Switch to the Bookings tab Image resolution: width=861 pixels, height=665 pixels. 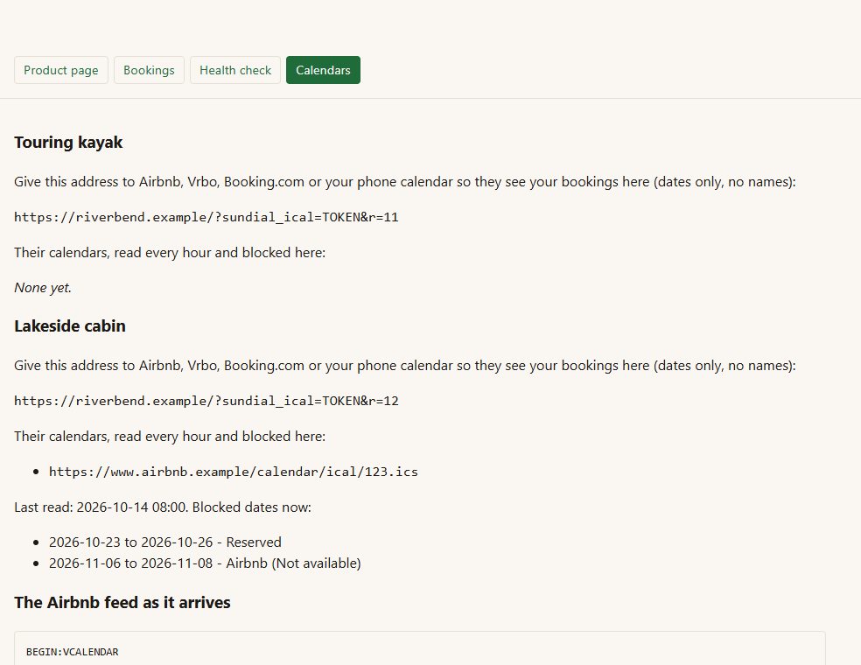[149, 70]
